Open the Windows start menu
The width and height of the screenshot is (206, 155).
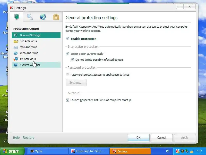tap(12, 151)
